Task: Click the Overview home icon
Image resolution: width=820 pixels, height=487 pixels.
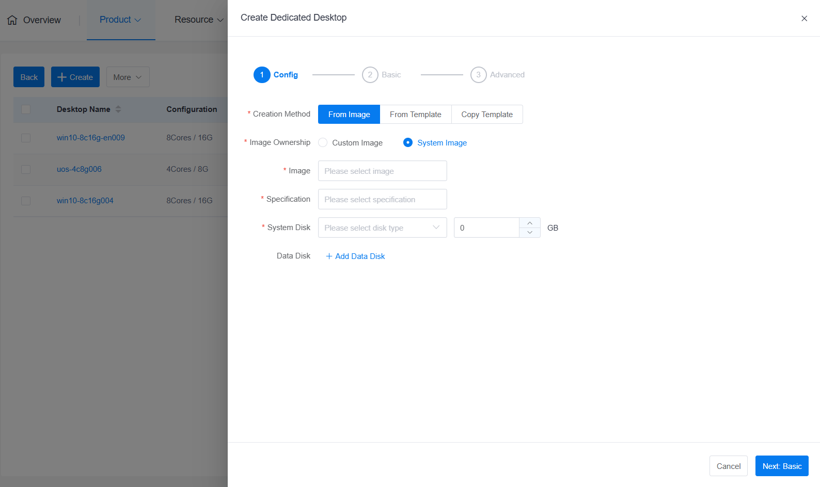Action: click(12, 20)
